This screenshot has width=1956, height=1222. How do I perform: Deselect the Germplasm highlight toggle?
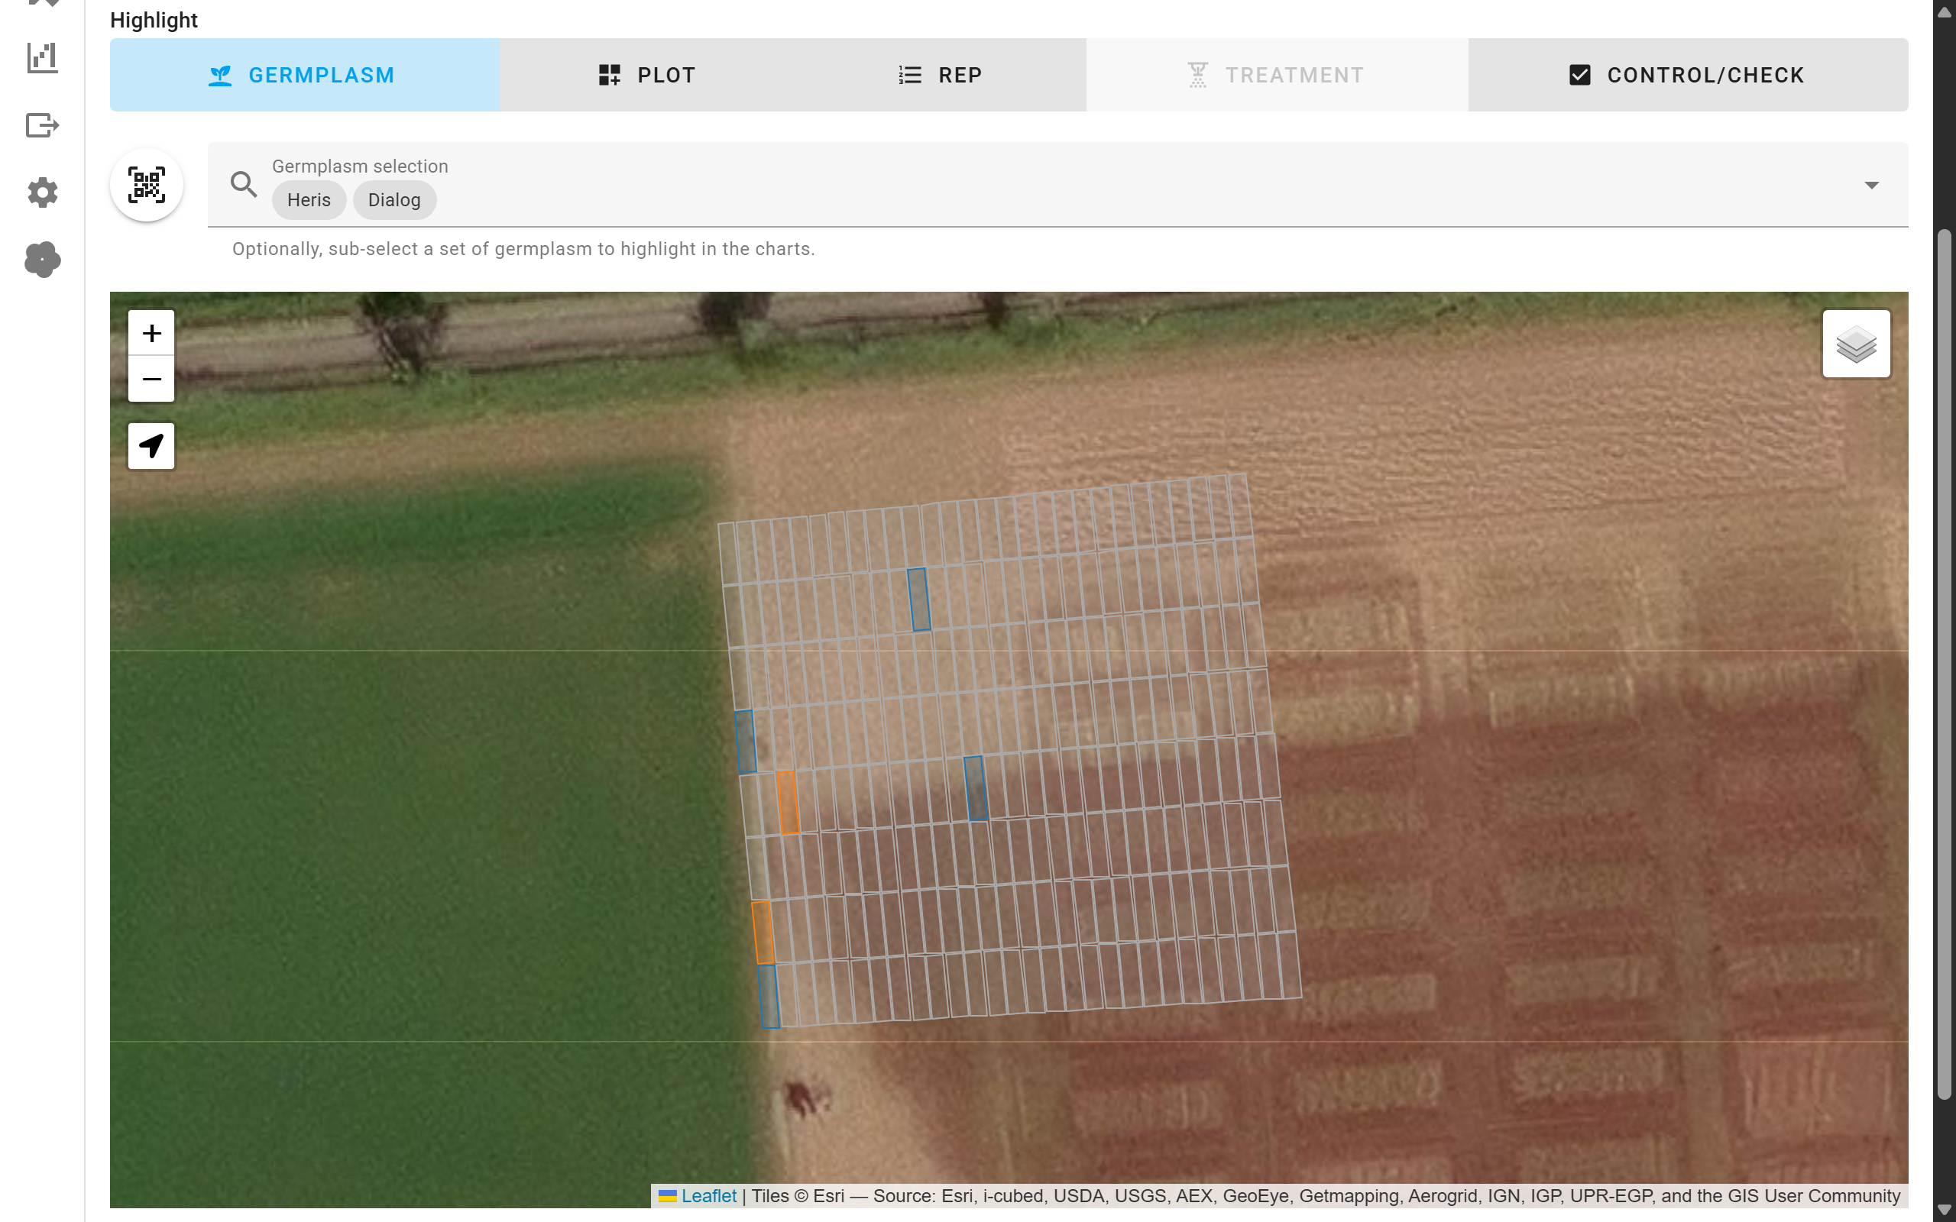(x=304, y=74)
